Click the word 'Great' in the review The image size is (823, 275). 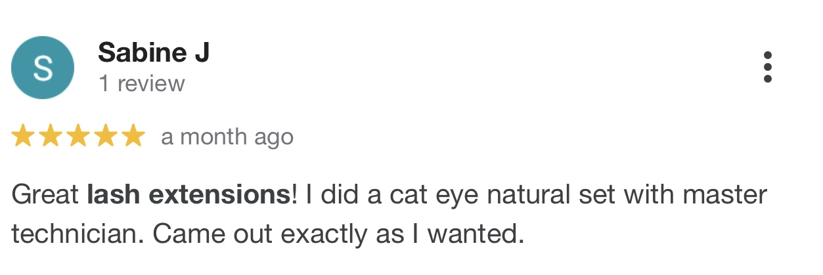[45, 195]
